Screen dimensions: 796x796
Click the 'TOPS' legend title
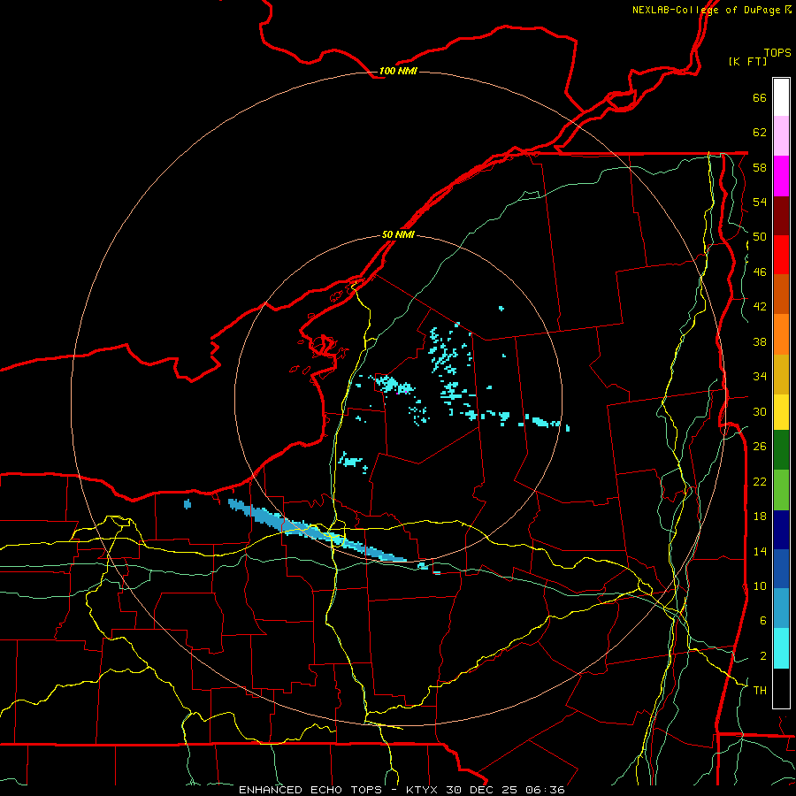click(x=777, y=53)
